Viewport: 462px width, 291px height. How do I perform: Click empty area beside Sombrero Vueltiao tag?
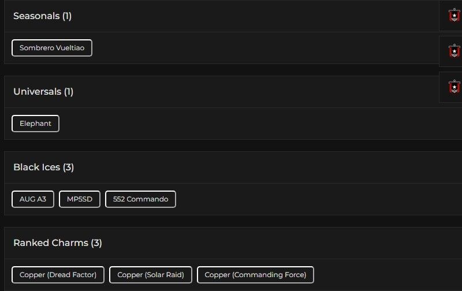pyautogui.click(x=260, y=48)
